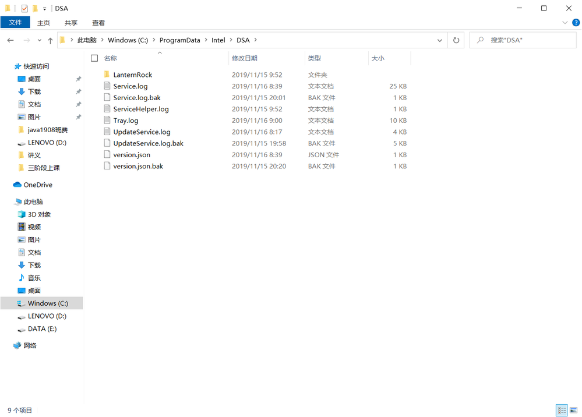Switch to large icons view button
Image resolution: width=582 pixels, height=417 pixels.
574,411
